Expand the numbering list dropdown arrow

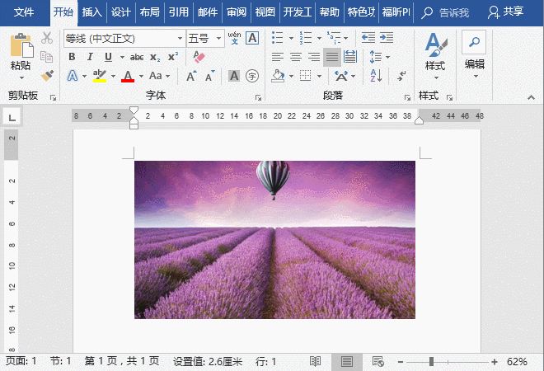point(319,38)
